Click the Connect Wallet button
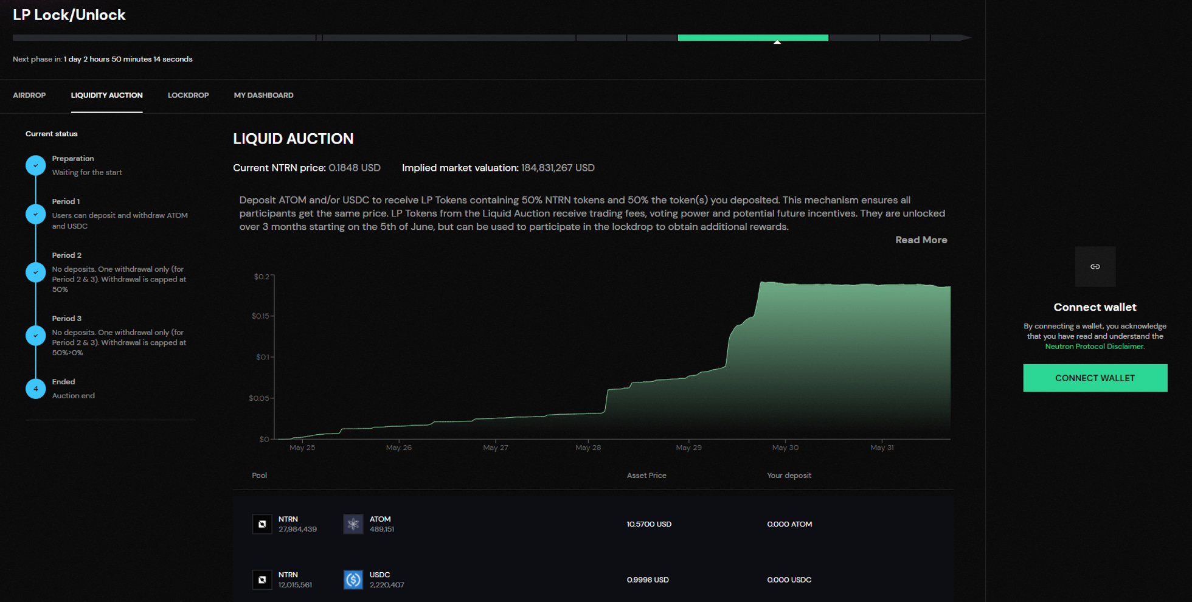The width and height of the screenshot is (1192, 602). click(x=1095, y=378)
